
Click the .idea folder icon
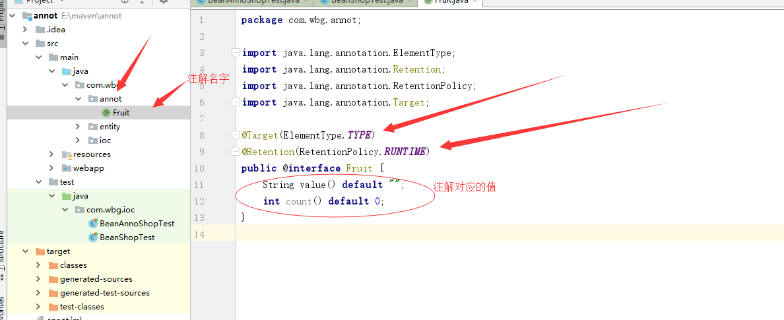pyautogui.click(x=40, y=30)
